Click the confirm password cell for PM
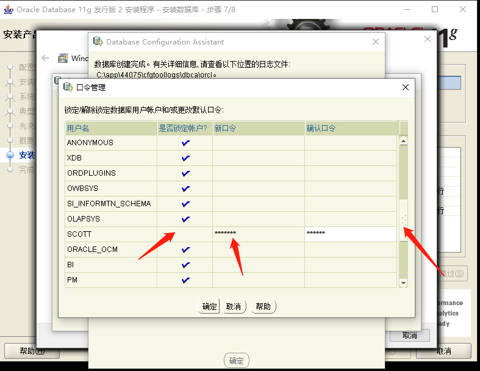This screenshot has width=480, height=371. pyautogui.click(x=351, y=280)
